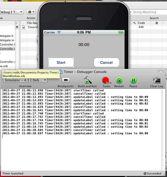Tap the Start button in simulator

(x=61, y=62)
